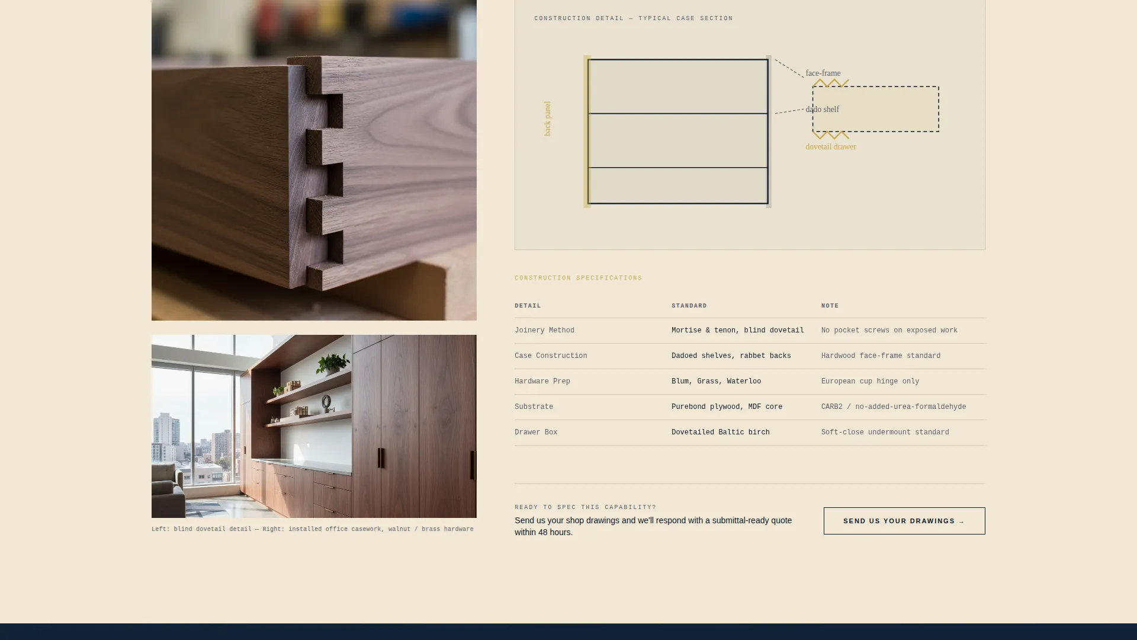
Task: Select 'No pocket screws on exposed work' note
Action: 889,331
